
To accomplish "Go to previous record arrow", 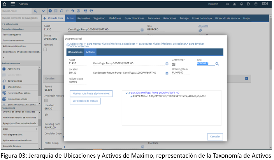I will coord(67,11).
